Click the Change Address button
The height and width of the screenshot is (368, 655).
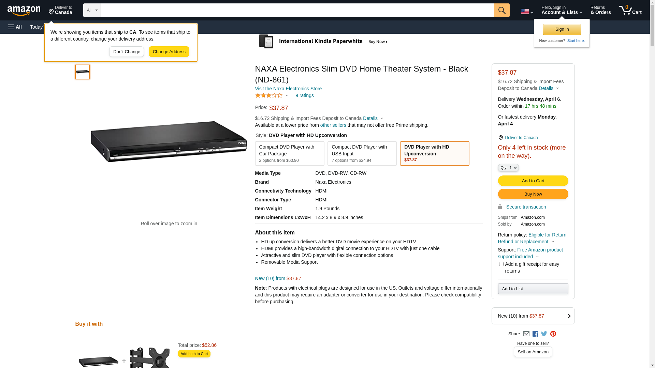point(169,52)
